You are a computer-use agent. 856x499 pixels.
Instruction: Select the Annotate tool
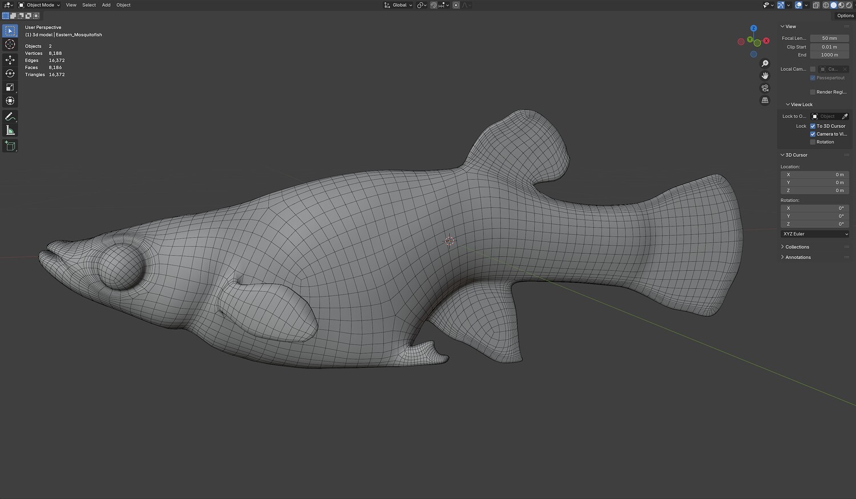pos(10,116)
